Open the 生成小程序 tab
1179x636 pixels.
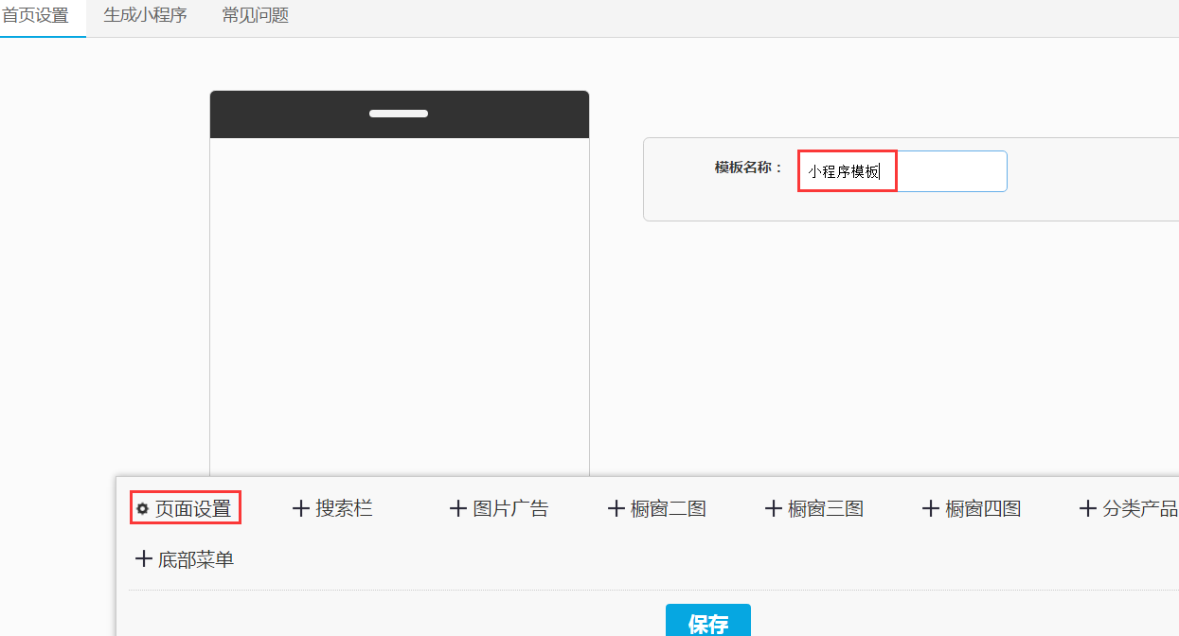tap(145, 15)
